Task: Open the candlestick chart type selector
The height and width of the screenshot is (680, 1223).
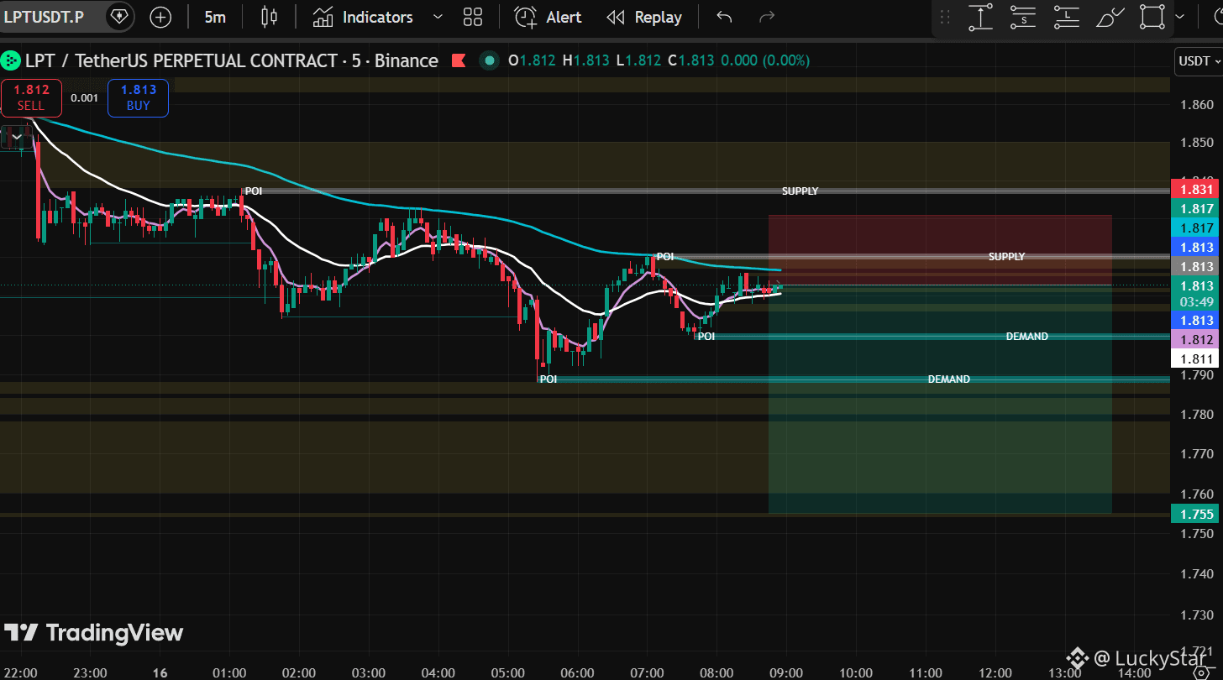Action: click(x=269, y=17)
